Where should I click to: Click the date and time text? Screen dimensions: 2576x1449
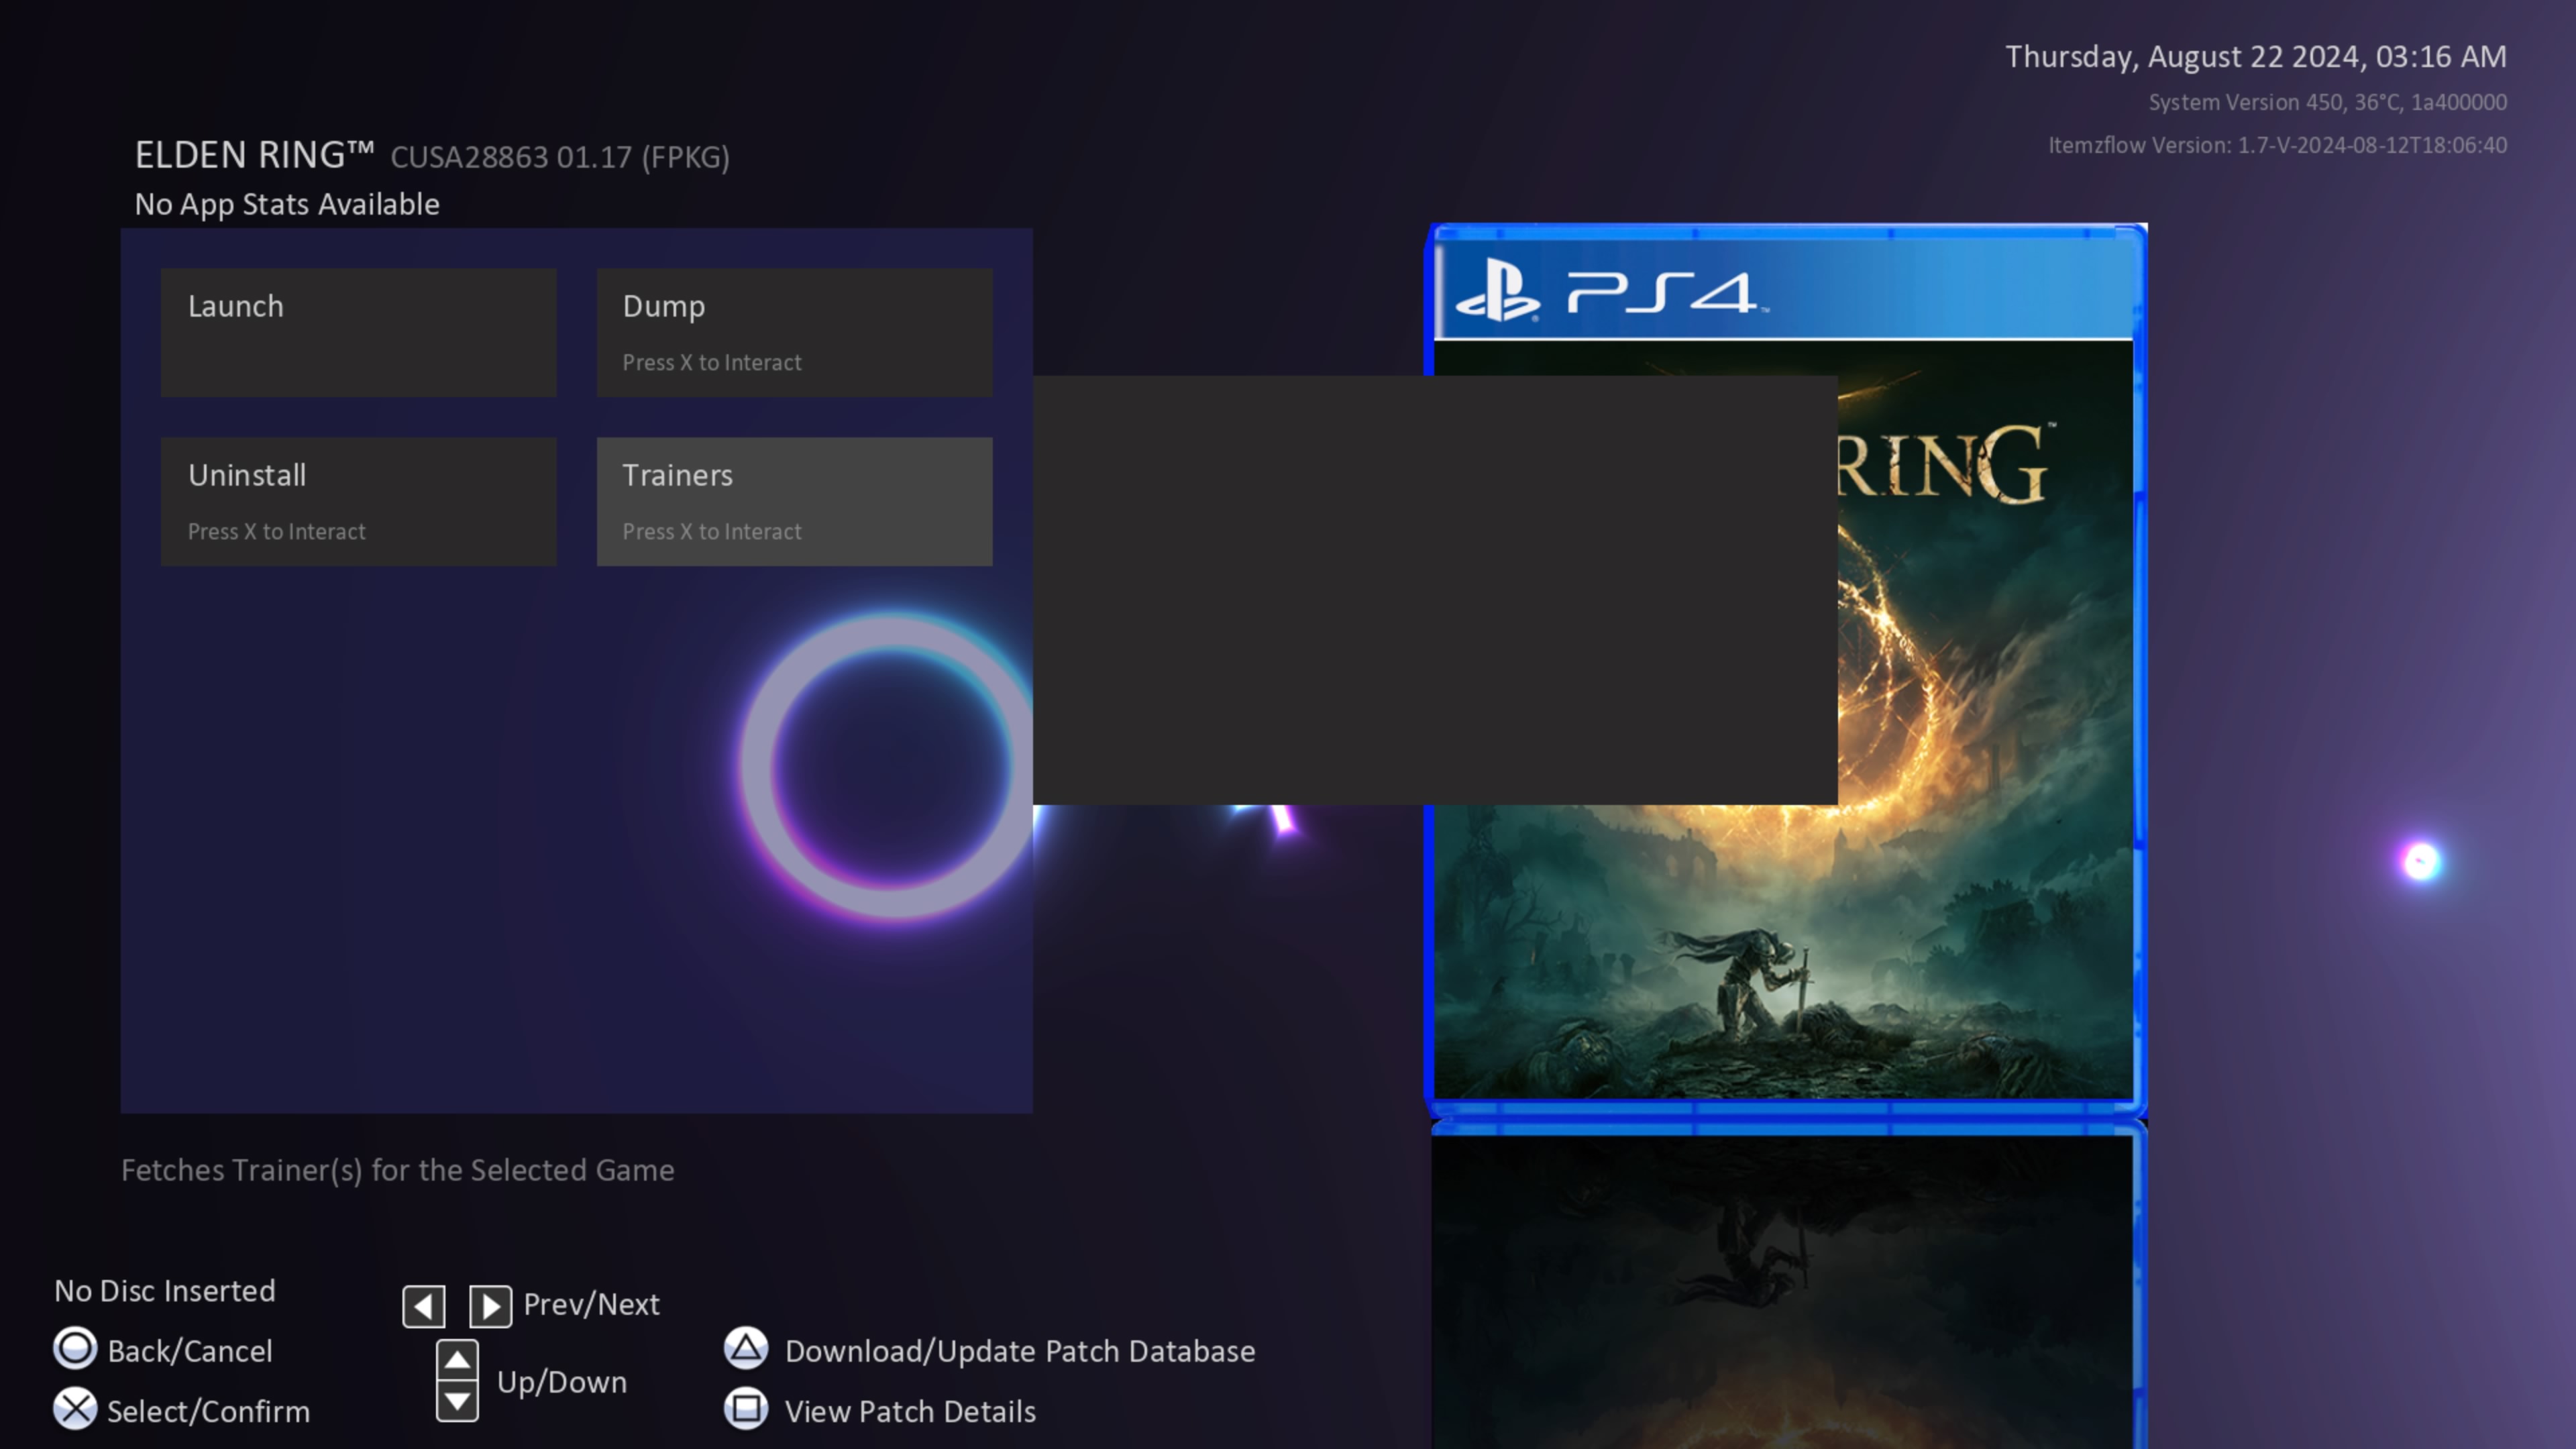tap(2256, 56)
